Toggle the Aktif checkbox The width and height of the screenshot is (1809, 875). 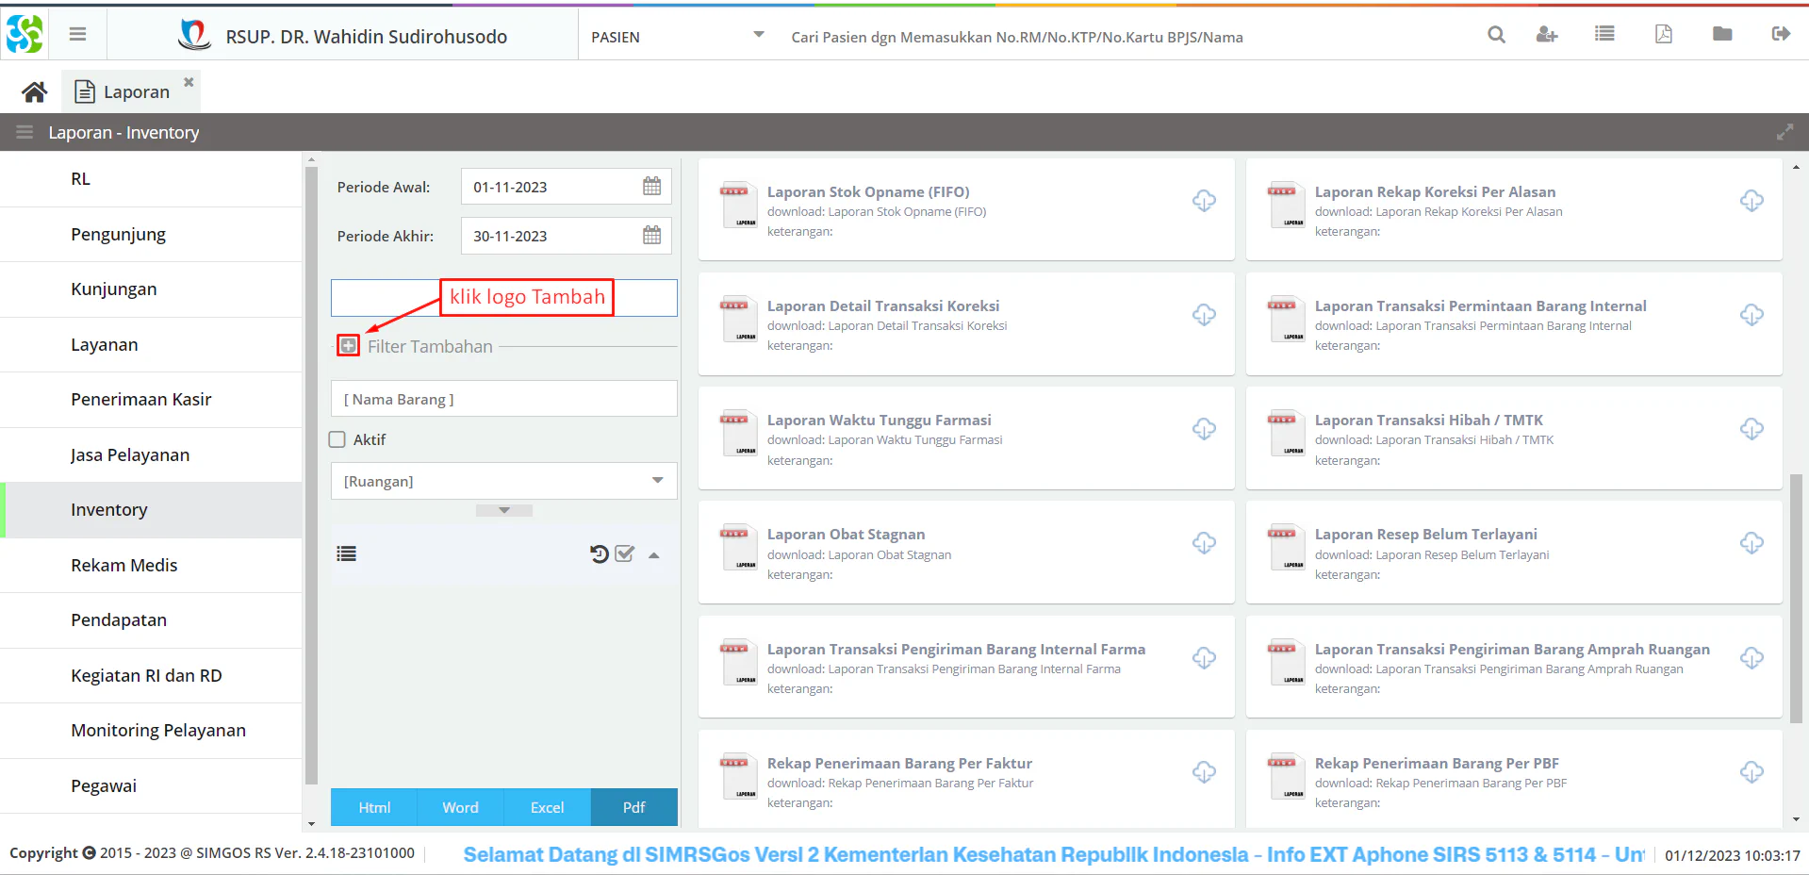pos(337,439)
